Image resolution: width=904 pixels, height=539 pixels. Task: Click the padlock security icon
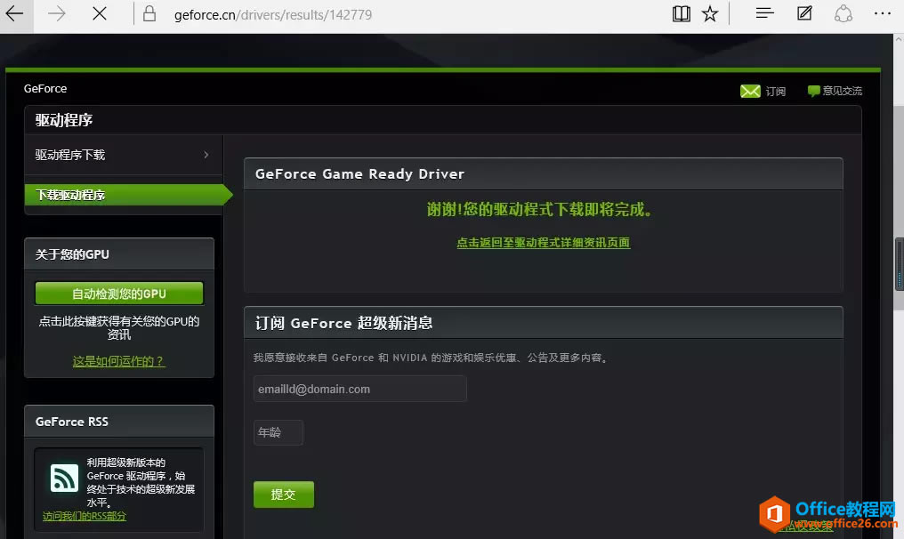[149, 14]
